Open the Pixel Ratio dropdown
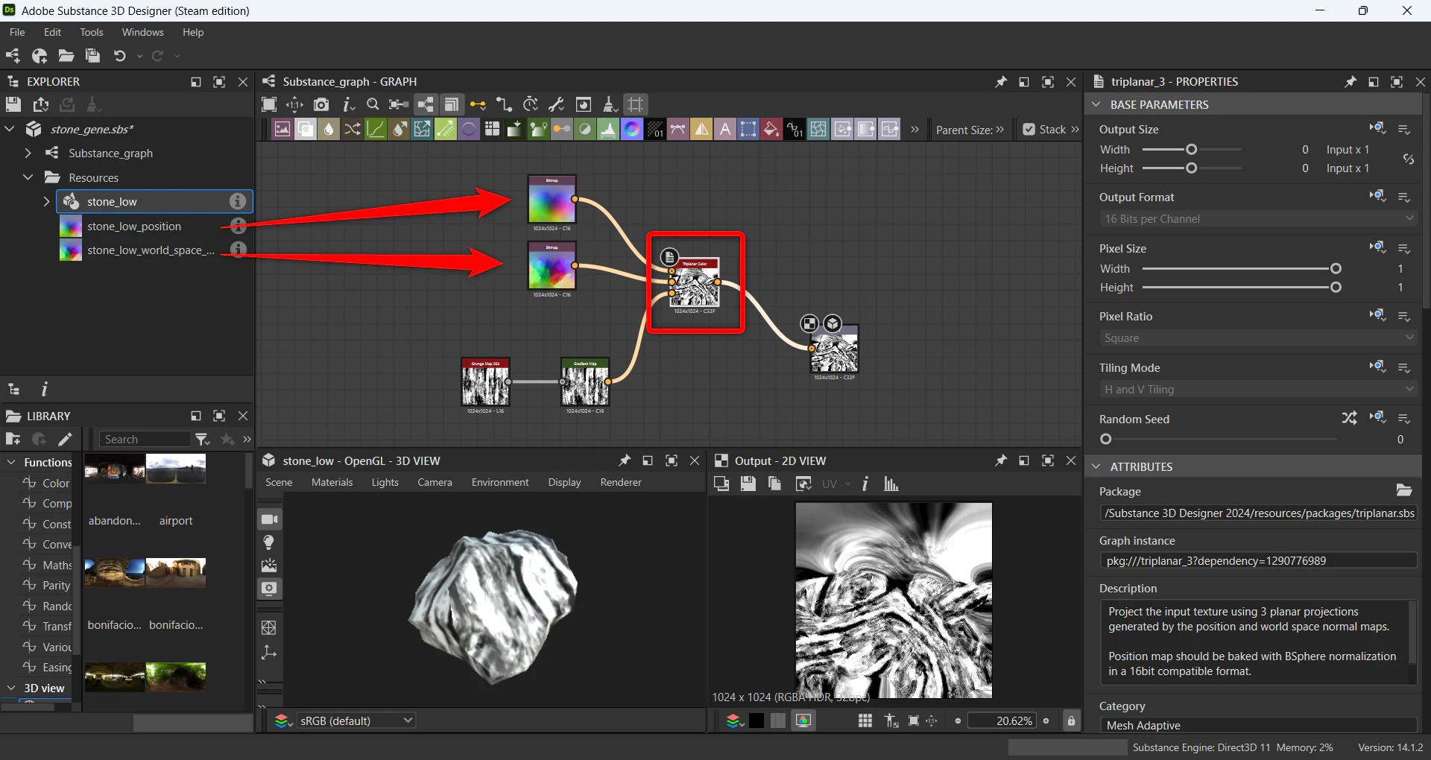 click(x=1257, y=338)
